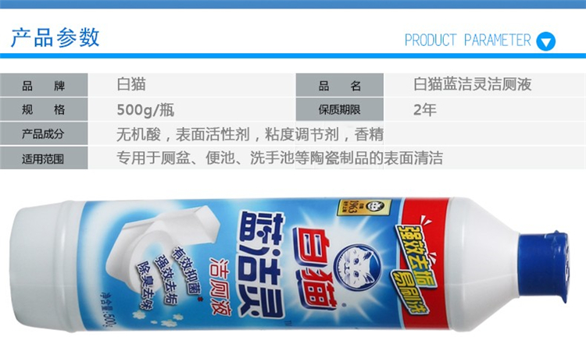Viewport: 586px width, 337px height.
Task: Click the 白猫 brand value
Action: click(131, 84)
